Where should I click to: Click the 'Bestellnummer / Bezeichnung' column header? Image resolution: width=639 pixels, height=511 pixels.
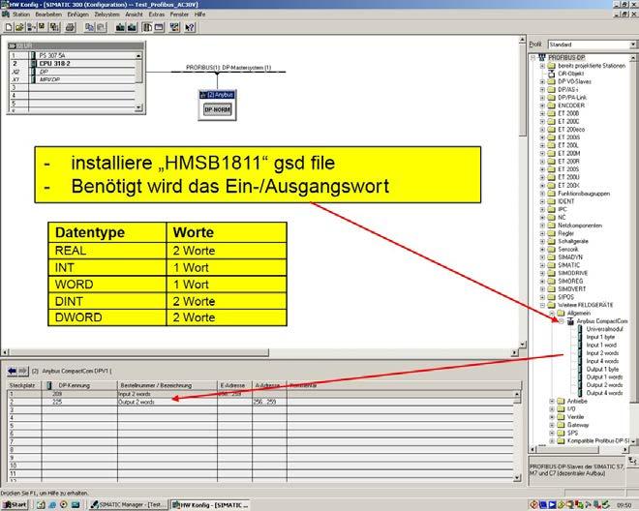[167, 385]
